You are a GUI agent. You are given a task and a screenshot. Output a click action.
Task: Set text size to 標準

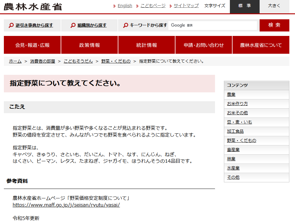pyautogui.click(x=244, y=7)
